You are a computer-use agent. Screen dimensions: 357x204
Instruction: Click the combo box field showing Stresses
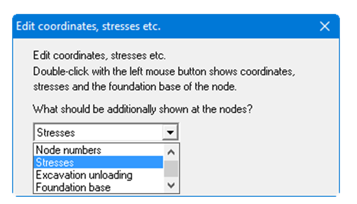coord(99,133)
